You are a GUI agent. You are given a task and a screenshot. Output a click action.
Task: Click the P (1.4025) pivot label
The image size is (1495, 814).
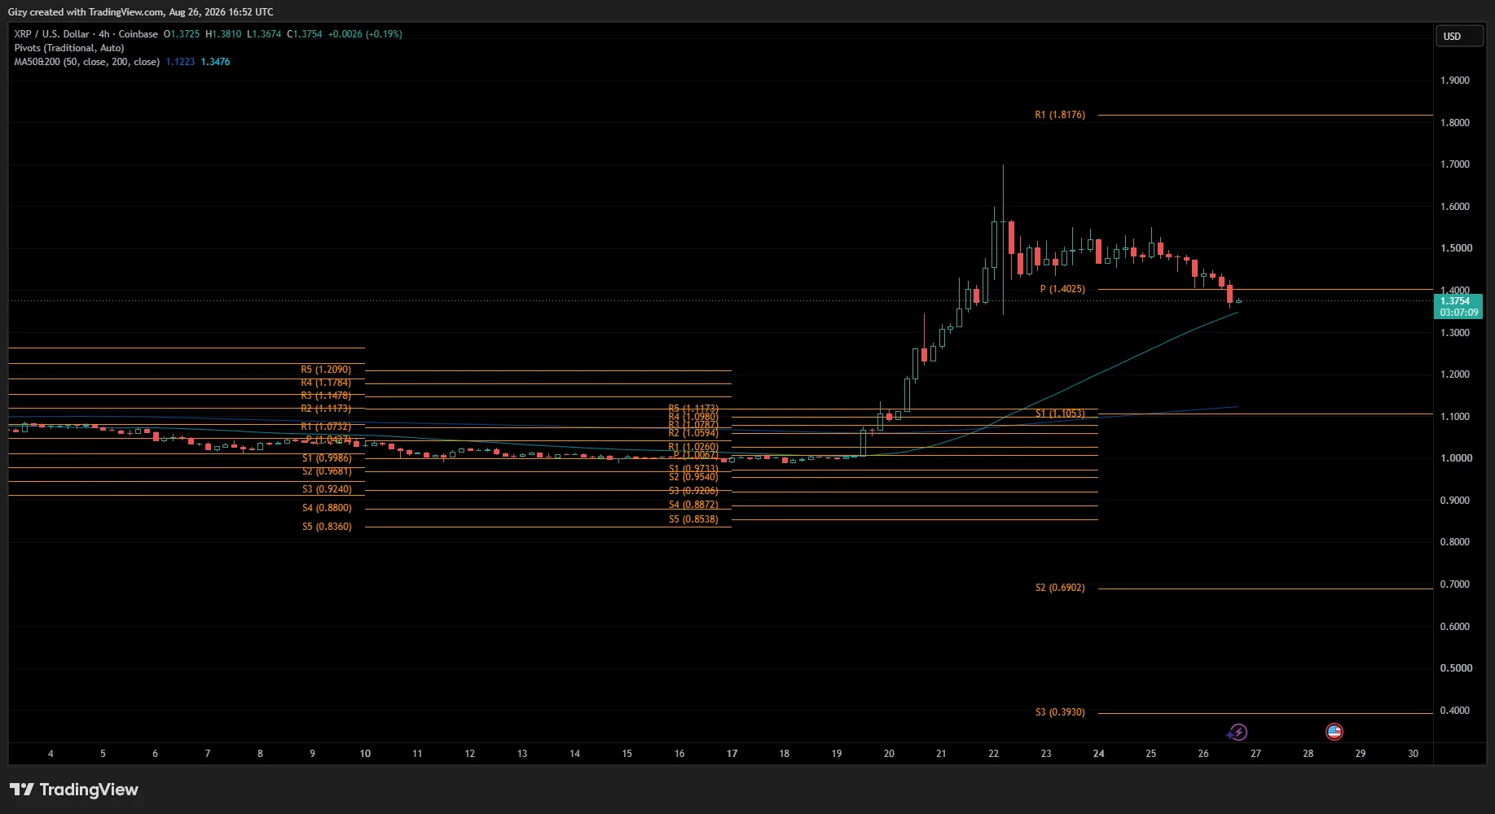(x=1062, y=289)
